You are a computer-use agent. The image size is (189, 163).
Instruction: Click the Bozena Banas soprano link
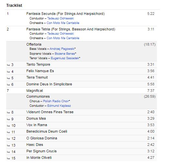(65, 54)
